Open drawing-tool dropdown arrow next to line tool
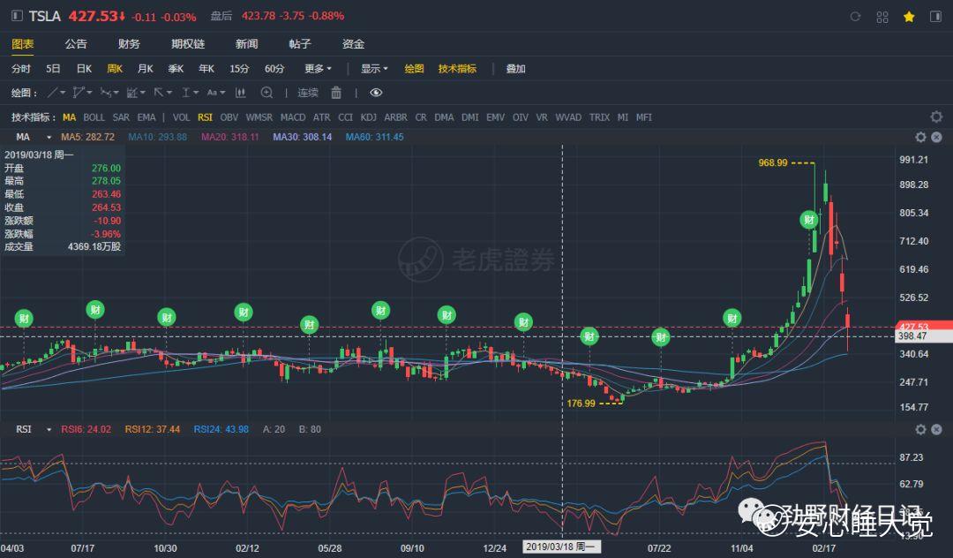The height and width of the screenshot is (558, 953). [63, 93]
